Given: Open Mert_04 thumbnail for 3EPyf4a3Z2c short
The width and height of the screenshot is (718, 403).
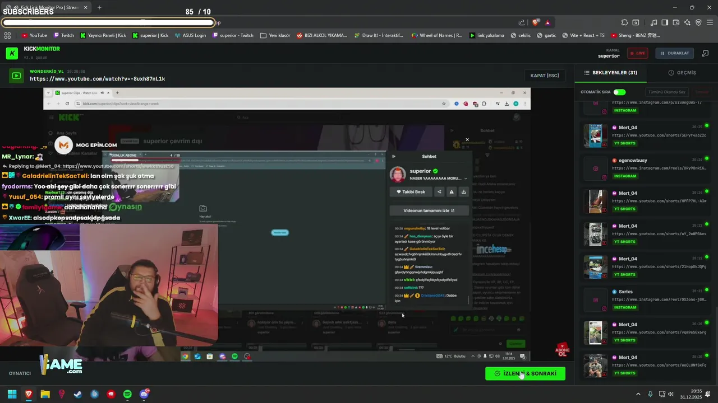Looking at the screenshot, I should (595, 135).
